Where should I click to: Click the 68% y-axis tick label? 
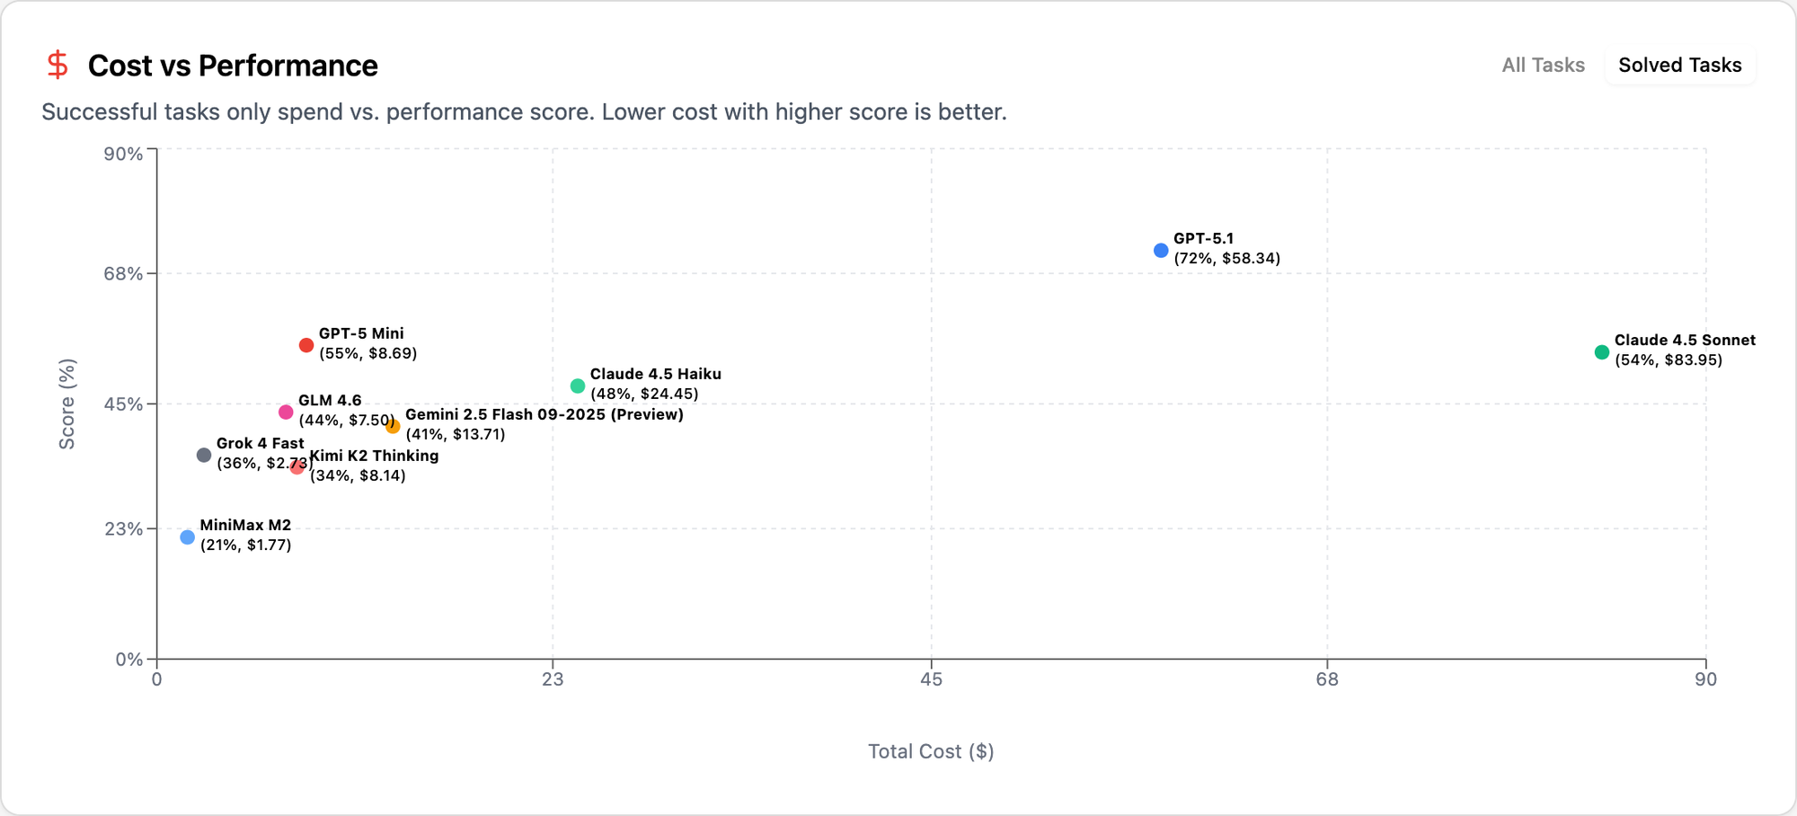click(123, 273)
